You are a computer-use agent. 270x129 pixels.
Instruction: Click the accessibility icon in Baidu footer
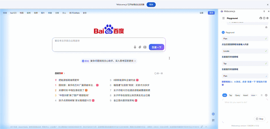[202, 127]
